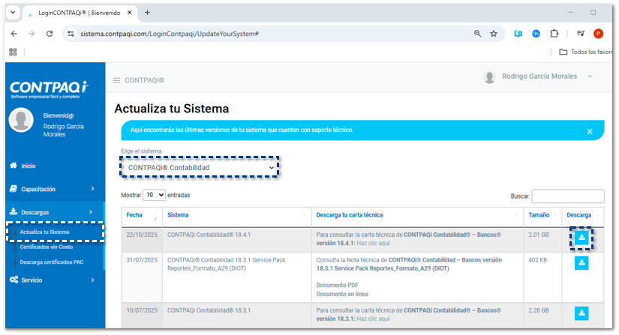This screenshot has width=619, height=335.
Task: Reload the current page
Action: pos(50,34)
